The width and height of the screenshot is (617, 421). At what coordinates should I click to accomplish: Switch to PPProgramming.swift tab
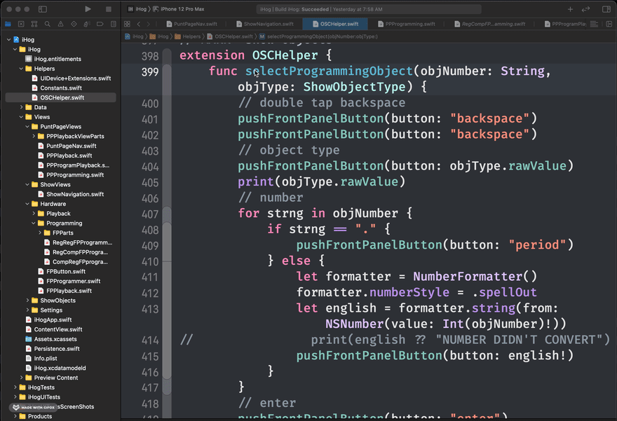407,24
